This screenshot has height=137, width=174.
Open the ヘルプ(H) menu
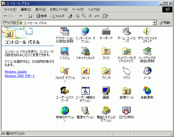pos(94,9)
